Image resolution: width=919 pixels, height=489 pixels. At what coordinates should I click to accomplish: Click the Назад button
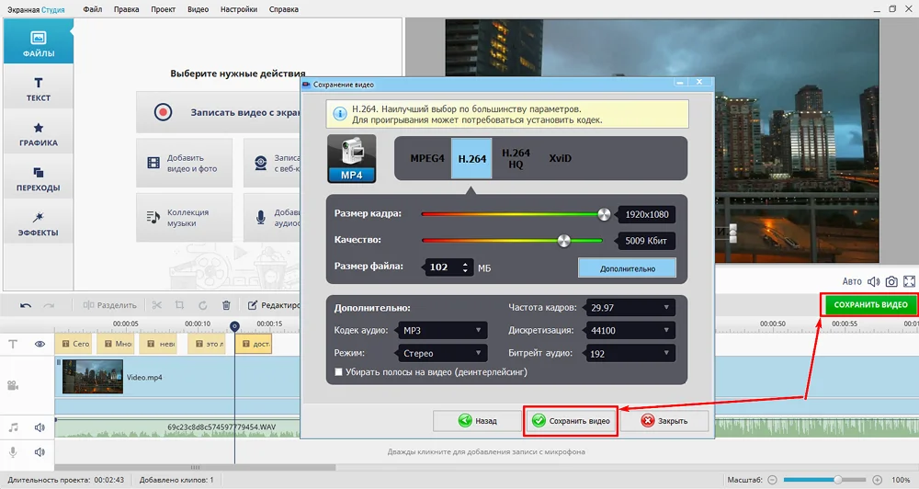click(478, 421)
